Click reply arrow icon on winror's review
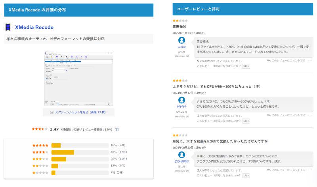This screenshot has width=317, height=187. coord(269,61)
